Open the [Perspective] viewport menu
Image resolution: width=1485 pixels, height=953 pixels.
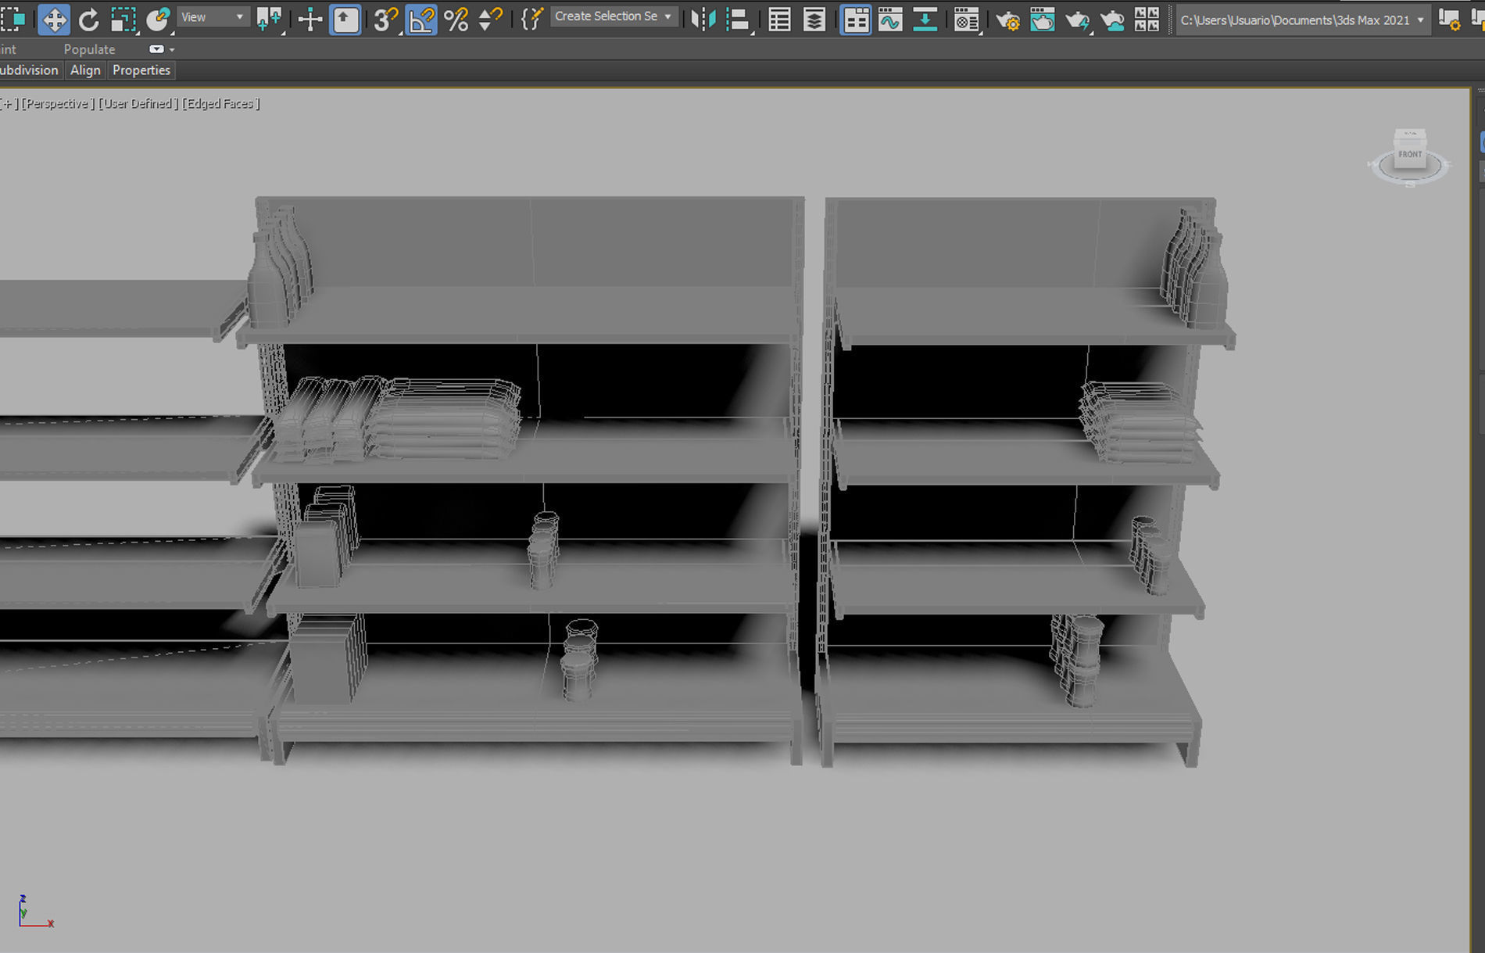click(58, 103)
